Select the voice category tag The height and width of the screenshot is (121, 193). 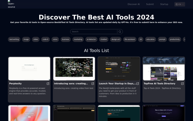(55, 39)
